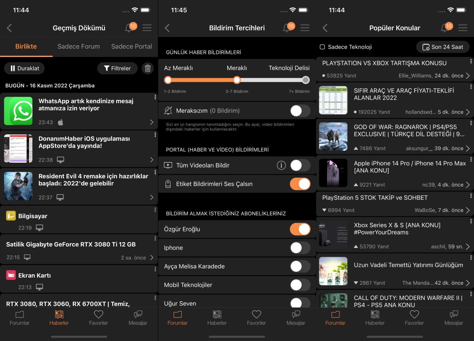The height and width of the screenshot is (341, 474).
Task: Open Satilik Gigabyte RTX 3080 Ti chevron
Action: pos(152,257)
